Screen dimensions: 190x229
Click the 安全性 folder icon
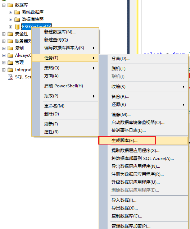pos(10,34)
